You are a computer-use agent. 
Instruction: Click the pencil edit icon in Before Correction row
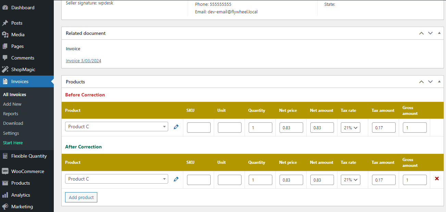tap(176, 127)
